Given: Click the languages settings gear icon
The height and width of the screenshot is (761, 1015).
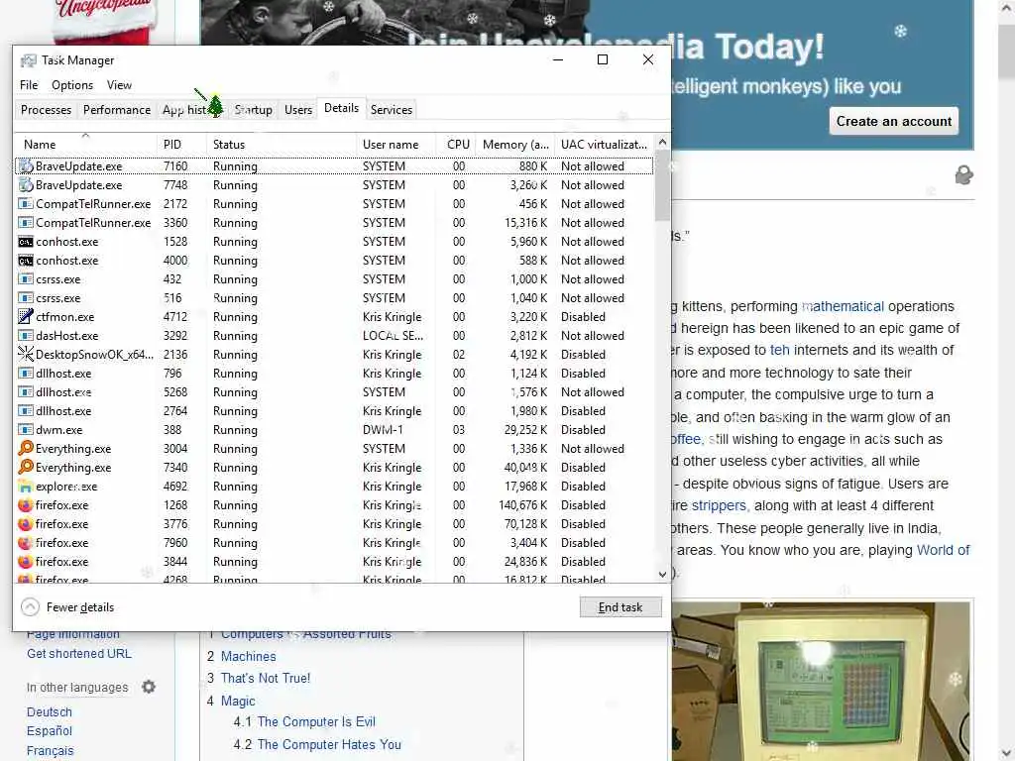Looking at the screenshot, I should (149, 687).
